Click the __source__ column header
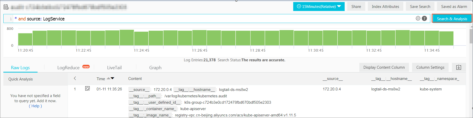The height and width of the screenshot is (118, 473). pos(333,79)
